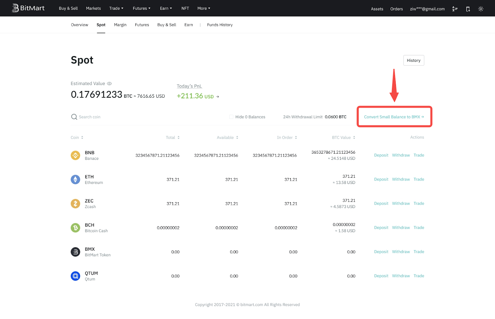
Task: Withdraw BNB
Action: pos(401,155)
